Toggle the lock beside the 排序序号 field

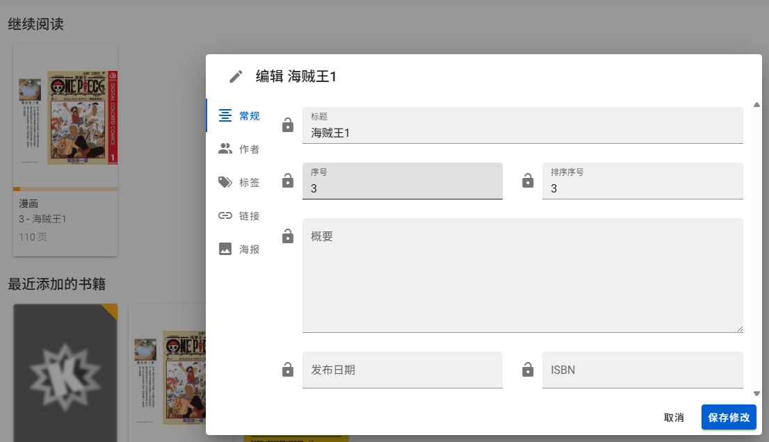click(x=528, y=181)
